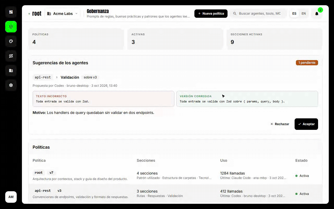Viewport: 334px width, 209px height.
Task: Click Activa status of api-rest policy
Action: [302, 194]
